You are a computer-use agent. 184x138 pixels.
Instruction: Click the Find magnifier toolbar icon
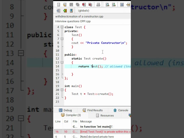[x=107, y=5]
